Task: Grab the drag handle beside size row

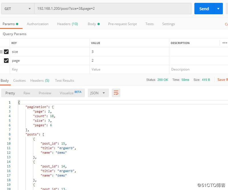Action: [1, 52]
